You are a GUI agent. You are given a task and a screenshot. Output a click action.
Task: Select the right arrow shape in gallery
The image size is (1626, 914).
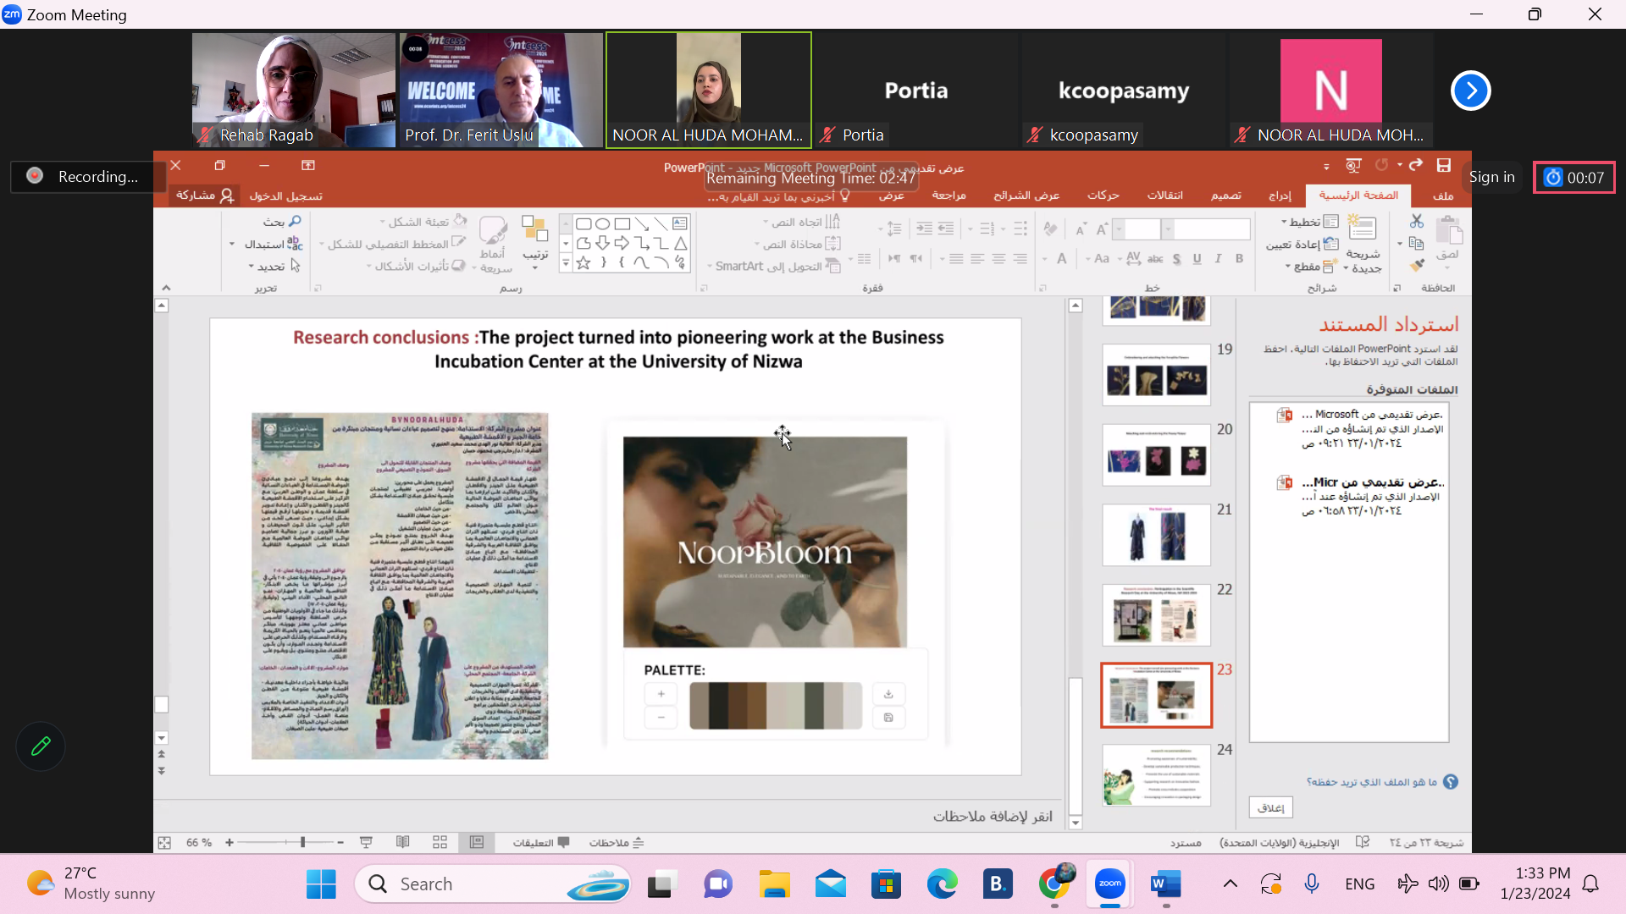[x=622, y=243]
